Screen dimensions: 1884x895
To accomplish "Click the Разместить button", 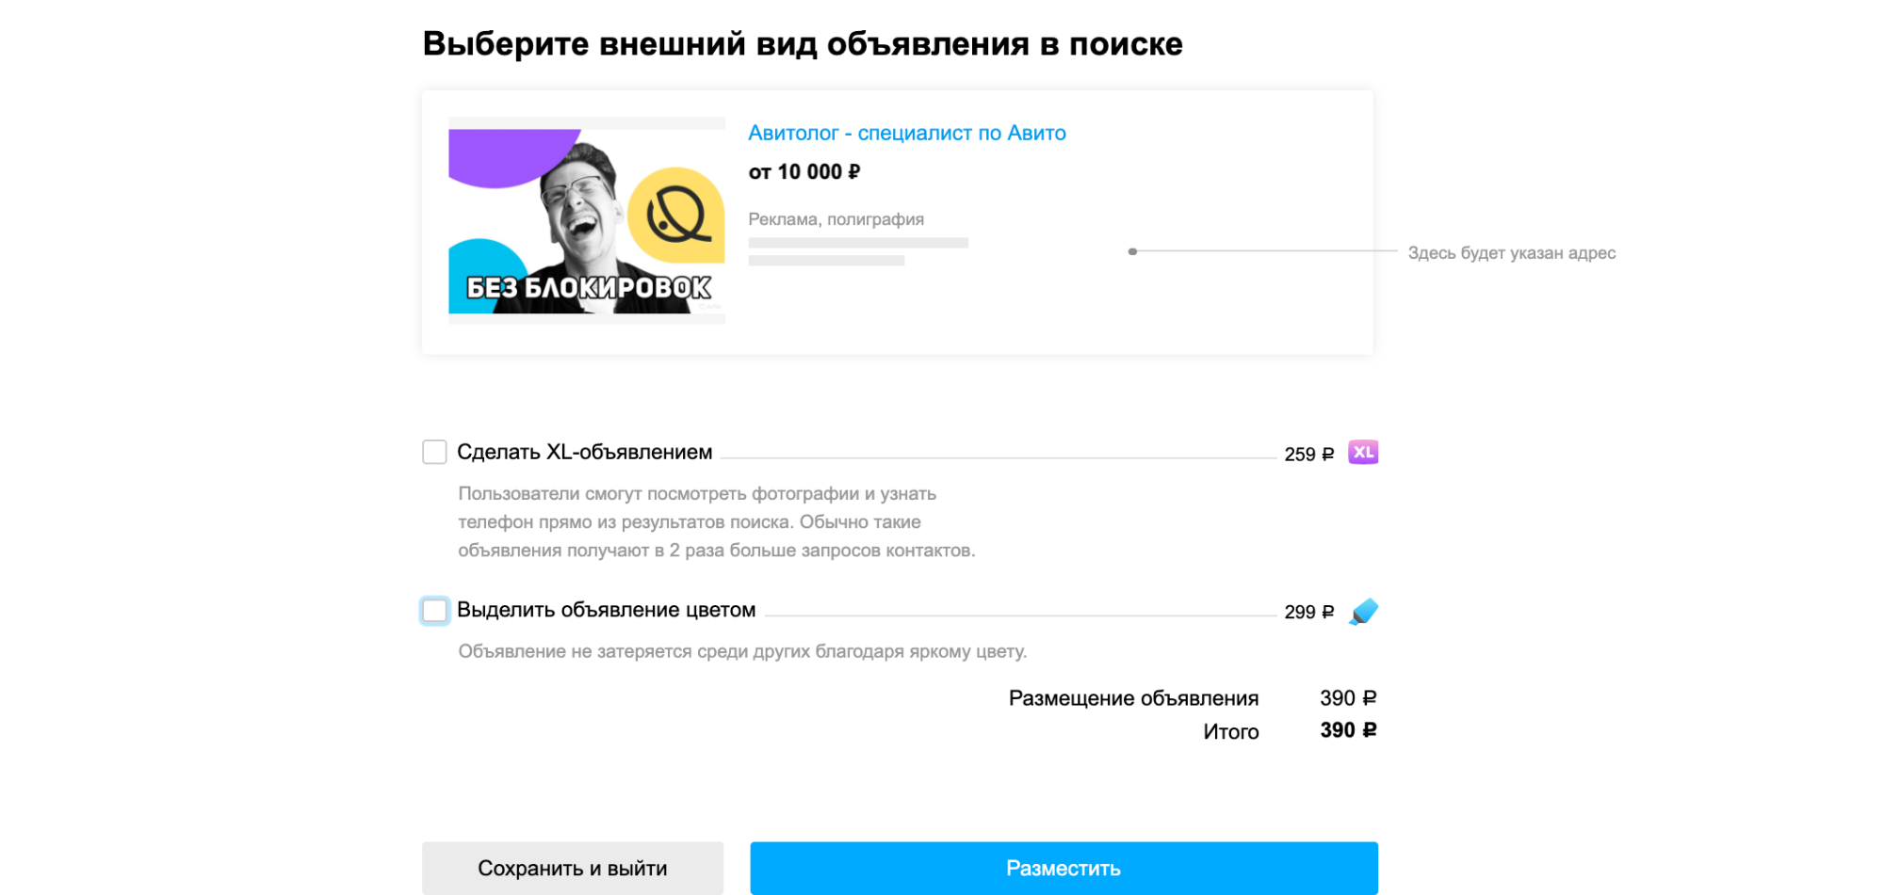I will point(1064,868).
